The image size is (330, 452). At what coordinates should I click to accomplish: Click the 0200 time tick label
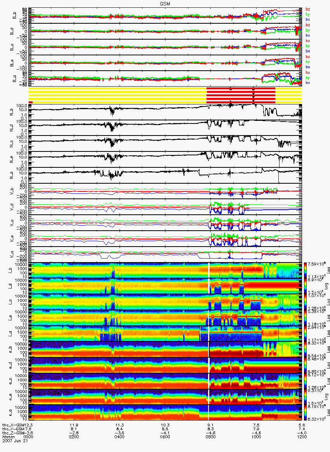point(74,437)
